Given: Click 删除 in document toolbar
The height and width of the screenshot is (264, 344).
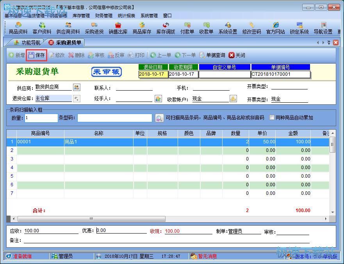Looking at the screenshot, I should pyautogui.click(x=77, y=55).
